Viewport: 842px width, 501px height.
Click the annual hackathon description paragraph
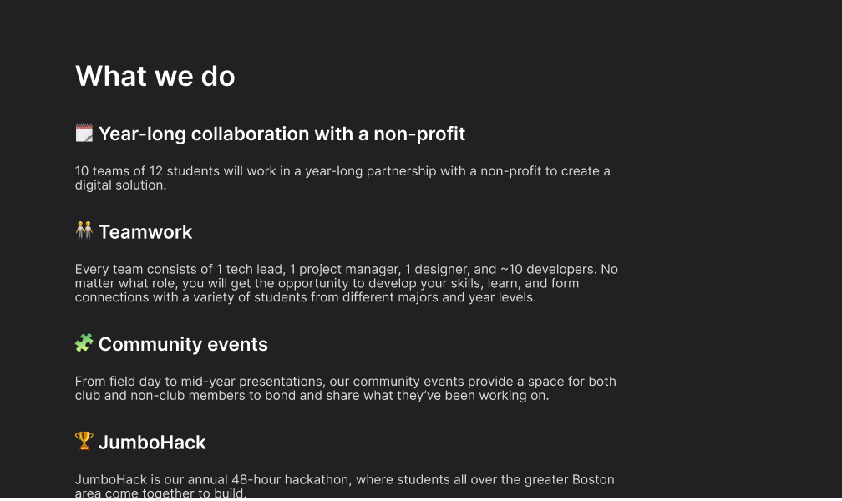tap(344, 486)
